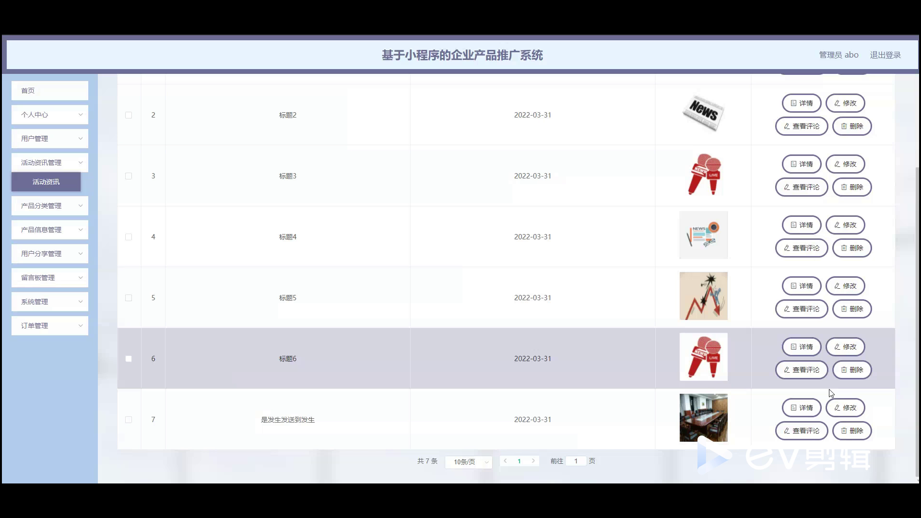Expand the 订单管理 menu
This screenshot has height=518, width=921.
(50, 326)
